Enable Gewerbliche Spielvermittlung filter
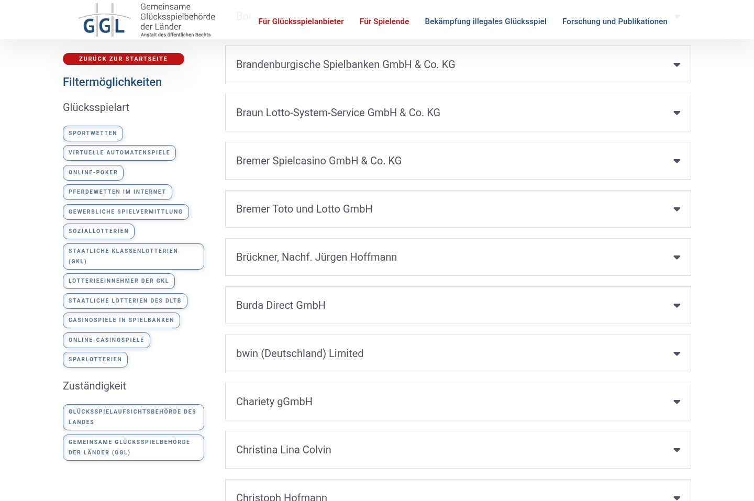Viewport: 754px width, 501px height. (126, 212)
